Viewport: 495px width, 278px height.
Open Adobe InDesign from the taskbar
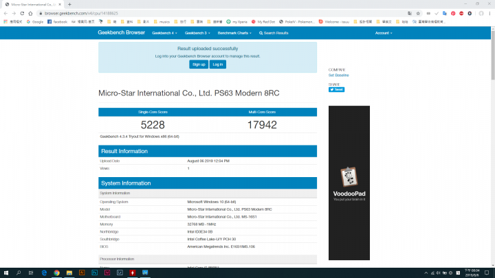(x=107, y=273)
